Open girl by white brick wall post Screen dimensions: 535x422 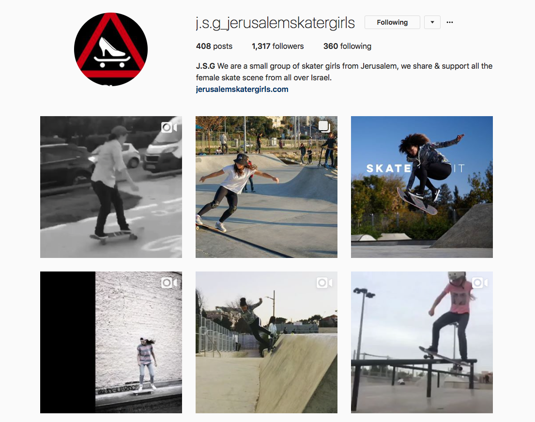[x=111, y=342]
